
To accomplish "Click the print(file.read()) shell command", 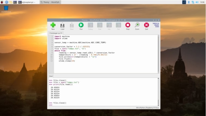I will [63, 84].
